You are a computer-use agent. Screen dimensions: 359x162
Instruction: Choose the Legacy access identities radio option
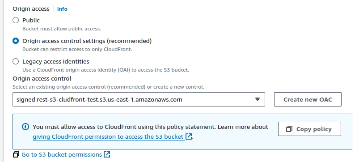coord(16,61)
